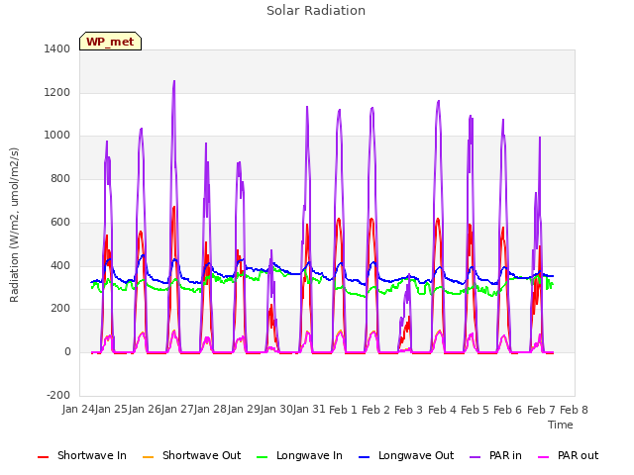Screen dimensions: 634x475
Task: Click the Jan 27 x-axis date label
Action: [x=177, y=410]
